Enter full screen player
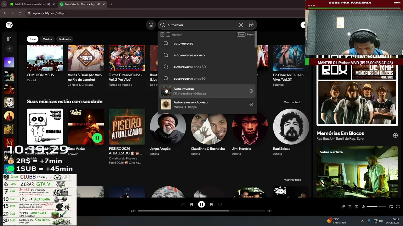Viewport: 403px width, 226px height. coord(398,207)
